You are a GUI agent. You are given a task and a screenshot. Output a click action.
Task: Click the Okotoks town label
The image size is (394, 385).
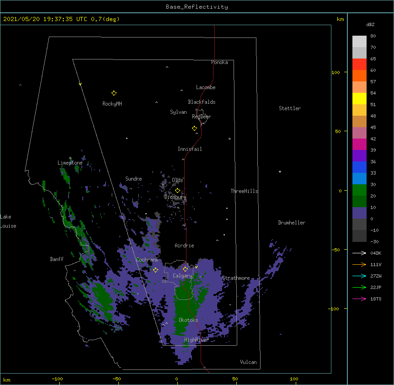coord(188,320)
